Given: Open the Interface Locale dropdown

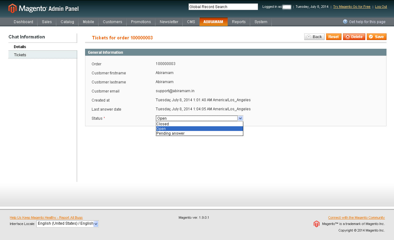Looking at the screenshot, I should point(68,223).
